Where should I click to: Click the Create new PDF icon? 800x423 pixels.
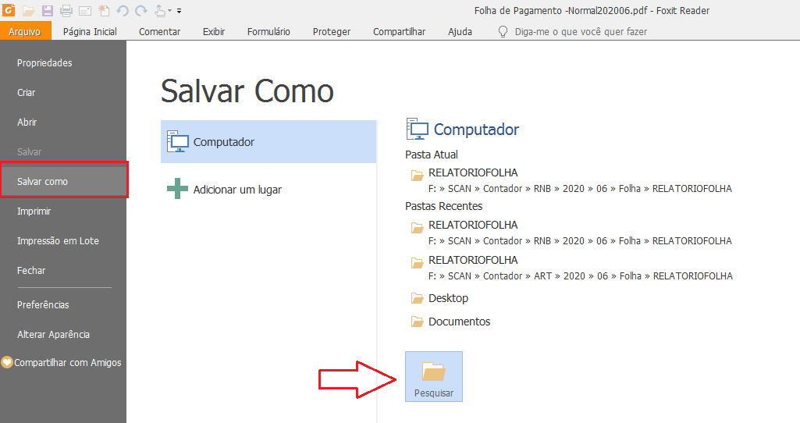pos(104,10)
